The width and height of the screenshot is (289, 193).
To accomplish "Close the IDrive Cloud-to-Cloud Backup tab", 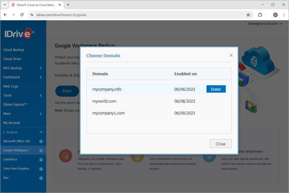I will [60, 5].
